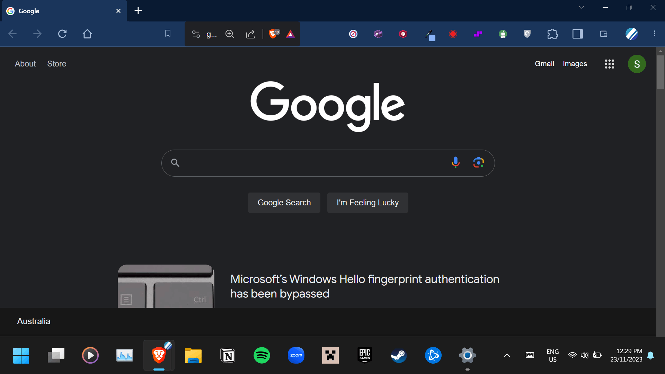Click the red circle slash extension icon
The height and width of the screenshot is (374, 665).
[353, 34]
